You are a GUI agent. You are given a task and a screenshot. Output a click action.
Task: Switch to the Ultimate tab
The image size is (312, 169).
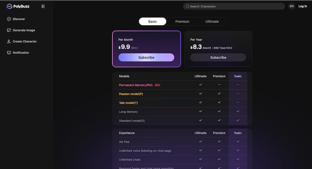(x=212, y=21)
